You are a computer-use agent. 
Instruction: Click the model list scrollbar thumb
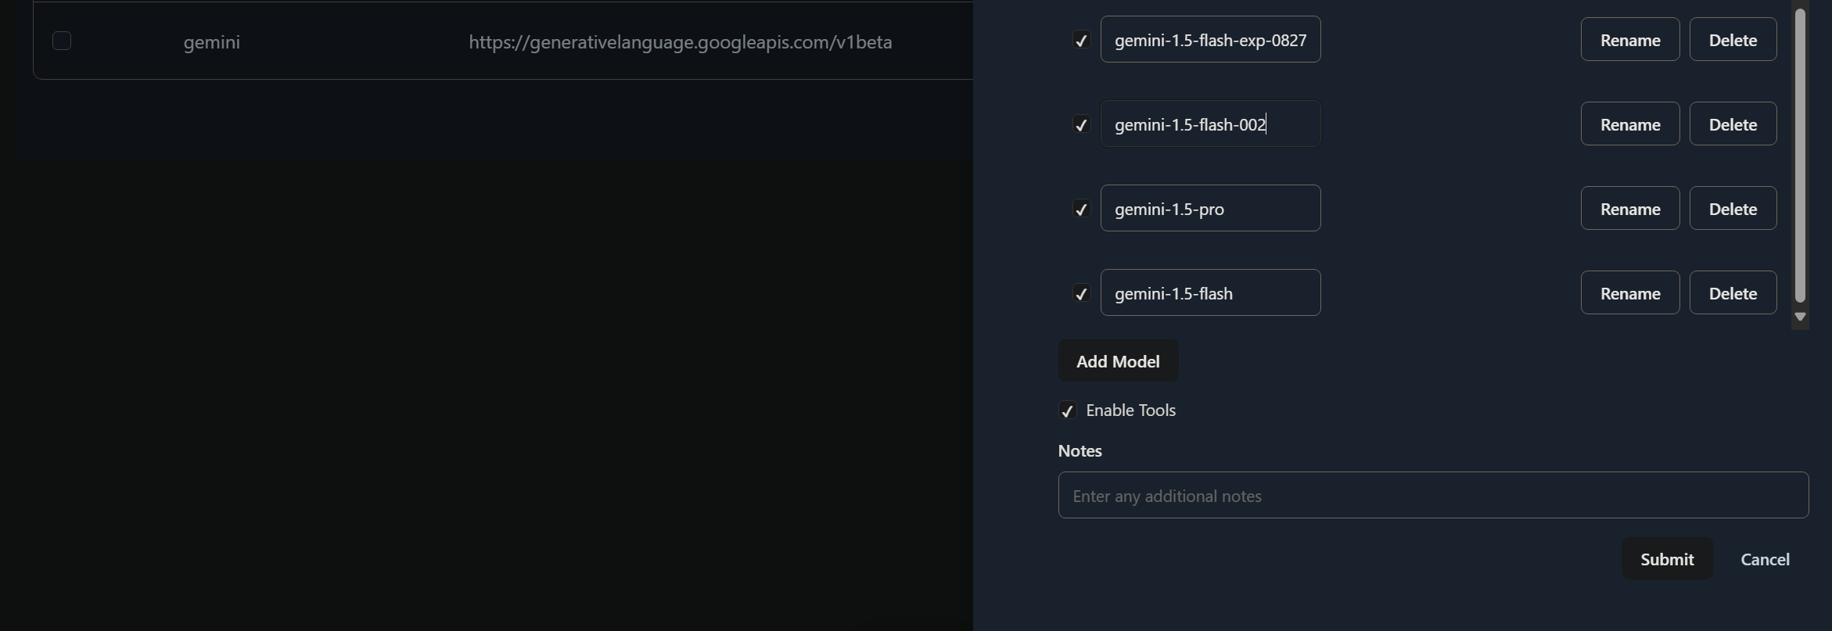[x=1800, y=156]
